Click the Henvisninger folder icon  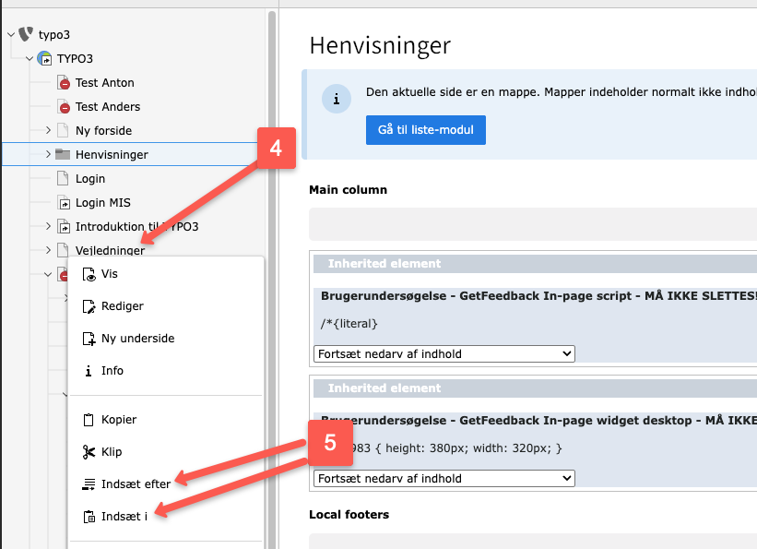coord(63,155)
